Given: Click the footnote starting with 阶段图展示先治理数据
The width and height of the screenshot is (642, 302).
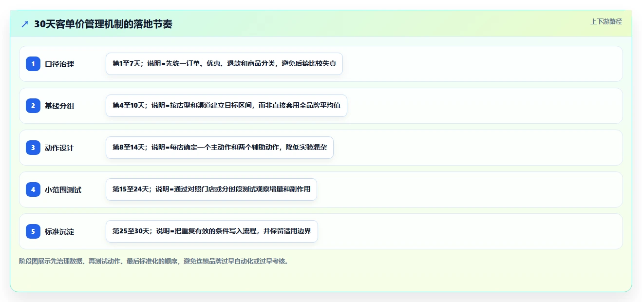Looking at the screenshot, I should pyautogui.click(x=155, y=261).
